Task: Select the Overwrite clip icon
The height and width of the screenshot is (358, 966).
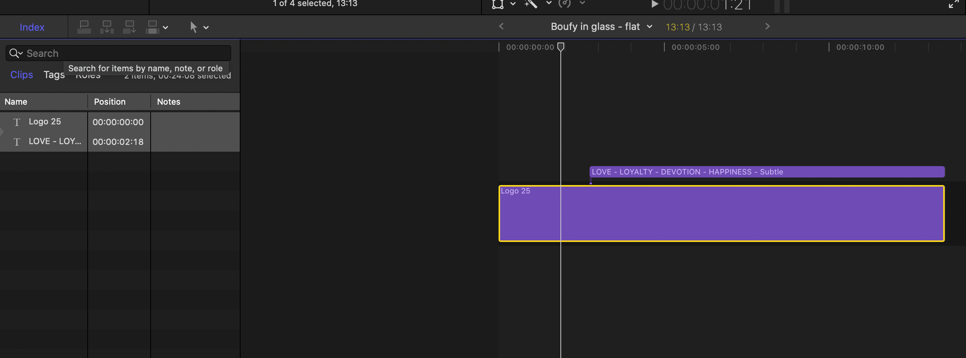Action: click(152, 27)
